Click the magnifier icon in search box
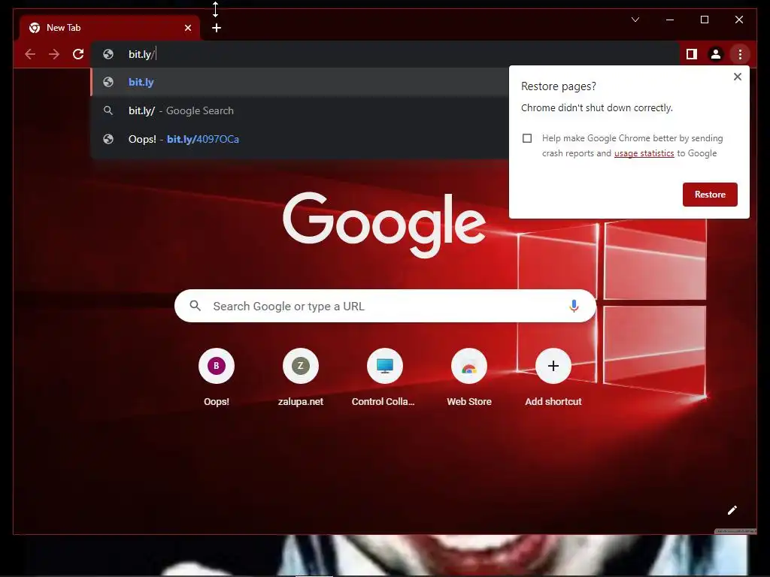The height and width of the screenshot is (577, 770). [x=195, y=306]
